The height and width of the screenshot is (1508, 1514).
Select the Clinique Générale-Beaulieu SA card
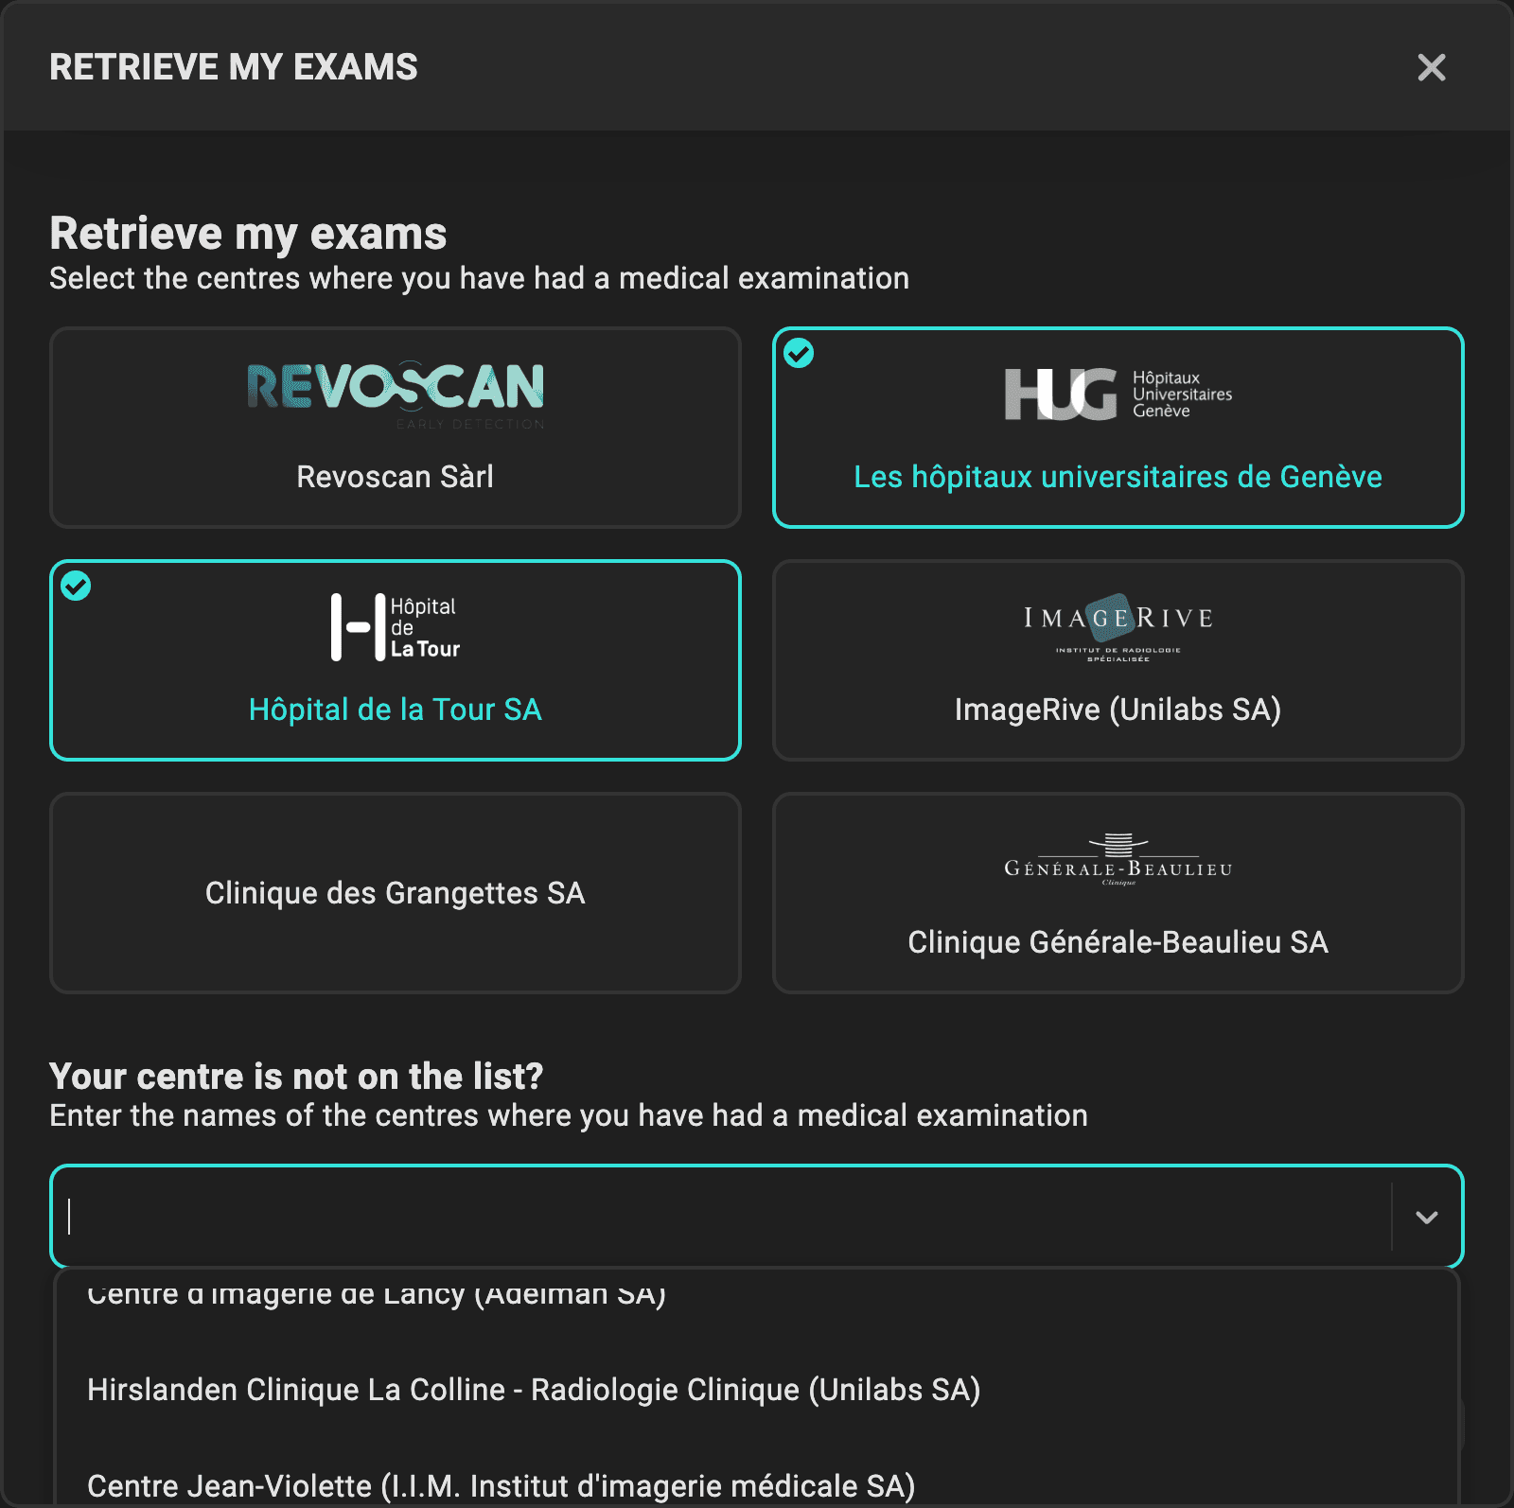click(x=1118, y=893)
